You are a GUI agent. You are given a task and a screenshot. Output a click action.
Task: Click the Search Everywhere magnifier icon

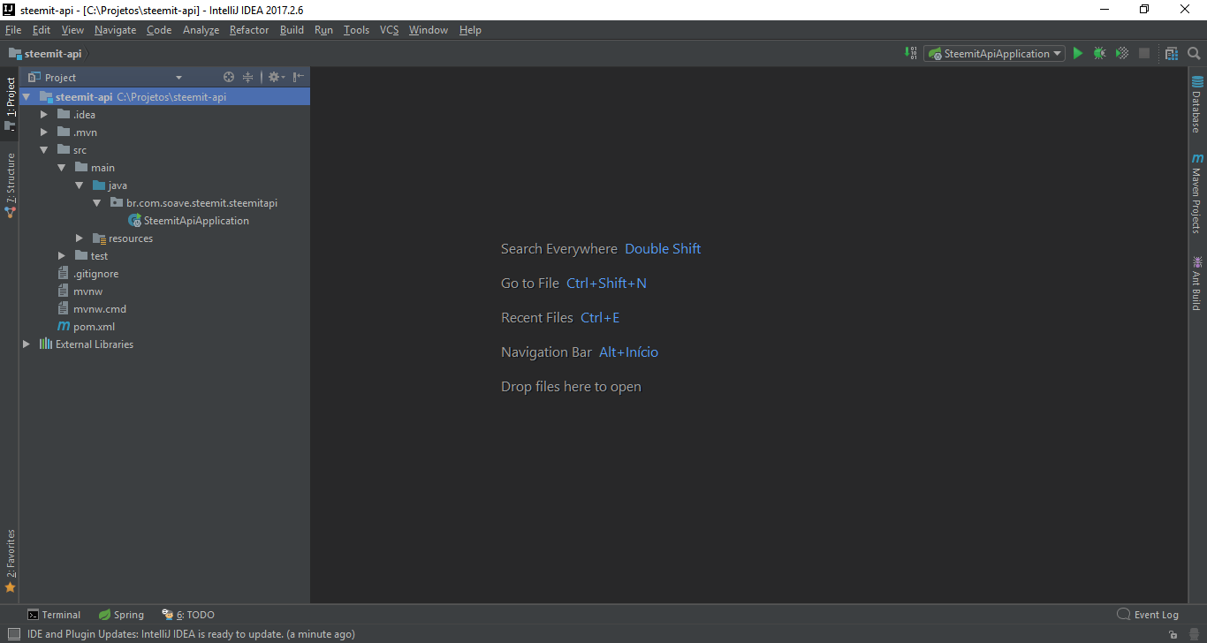tap(1194, 54)
